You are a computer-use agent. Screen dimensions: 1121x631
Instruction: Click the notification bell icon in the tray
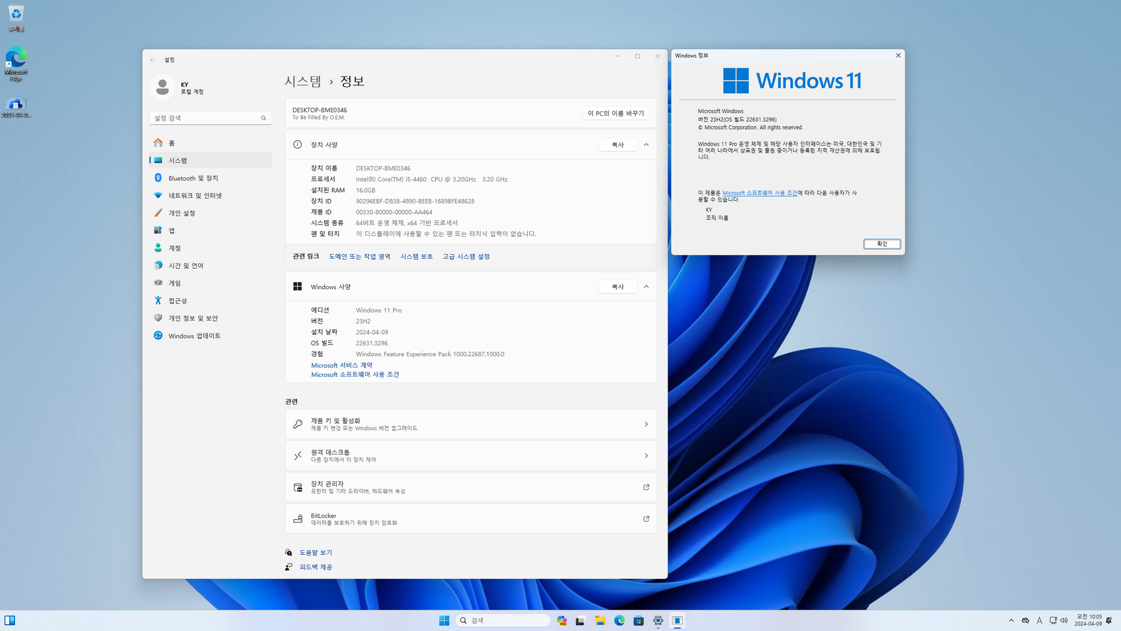coord(1109,620)
